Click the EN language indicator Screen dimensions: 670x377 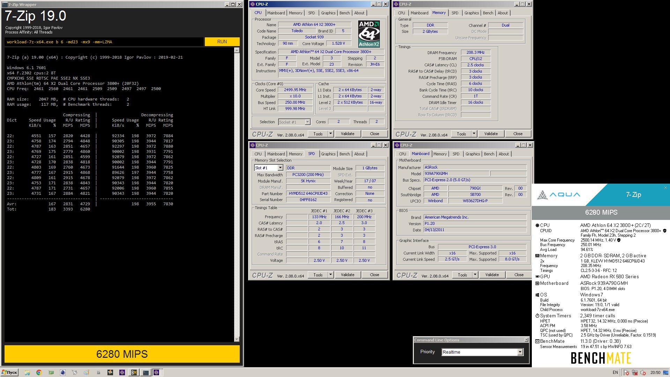click(x=615, y=372)
